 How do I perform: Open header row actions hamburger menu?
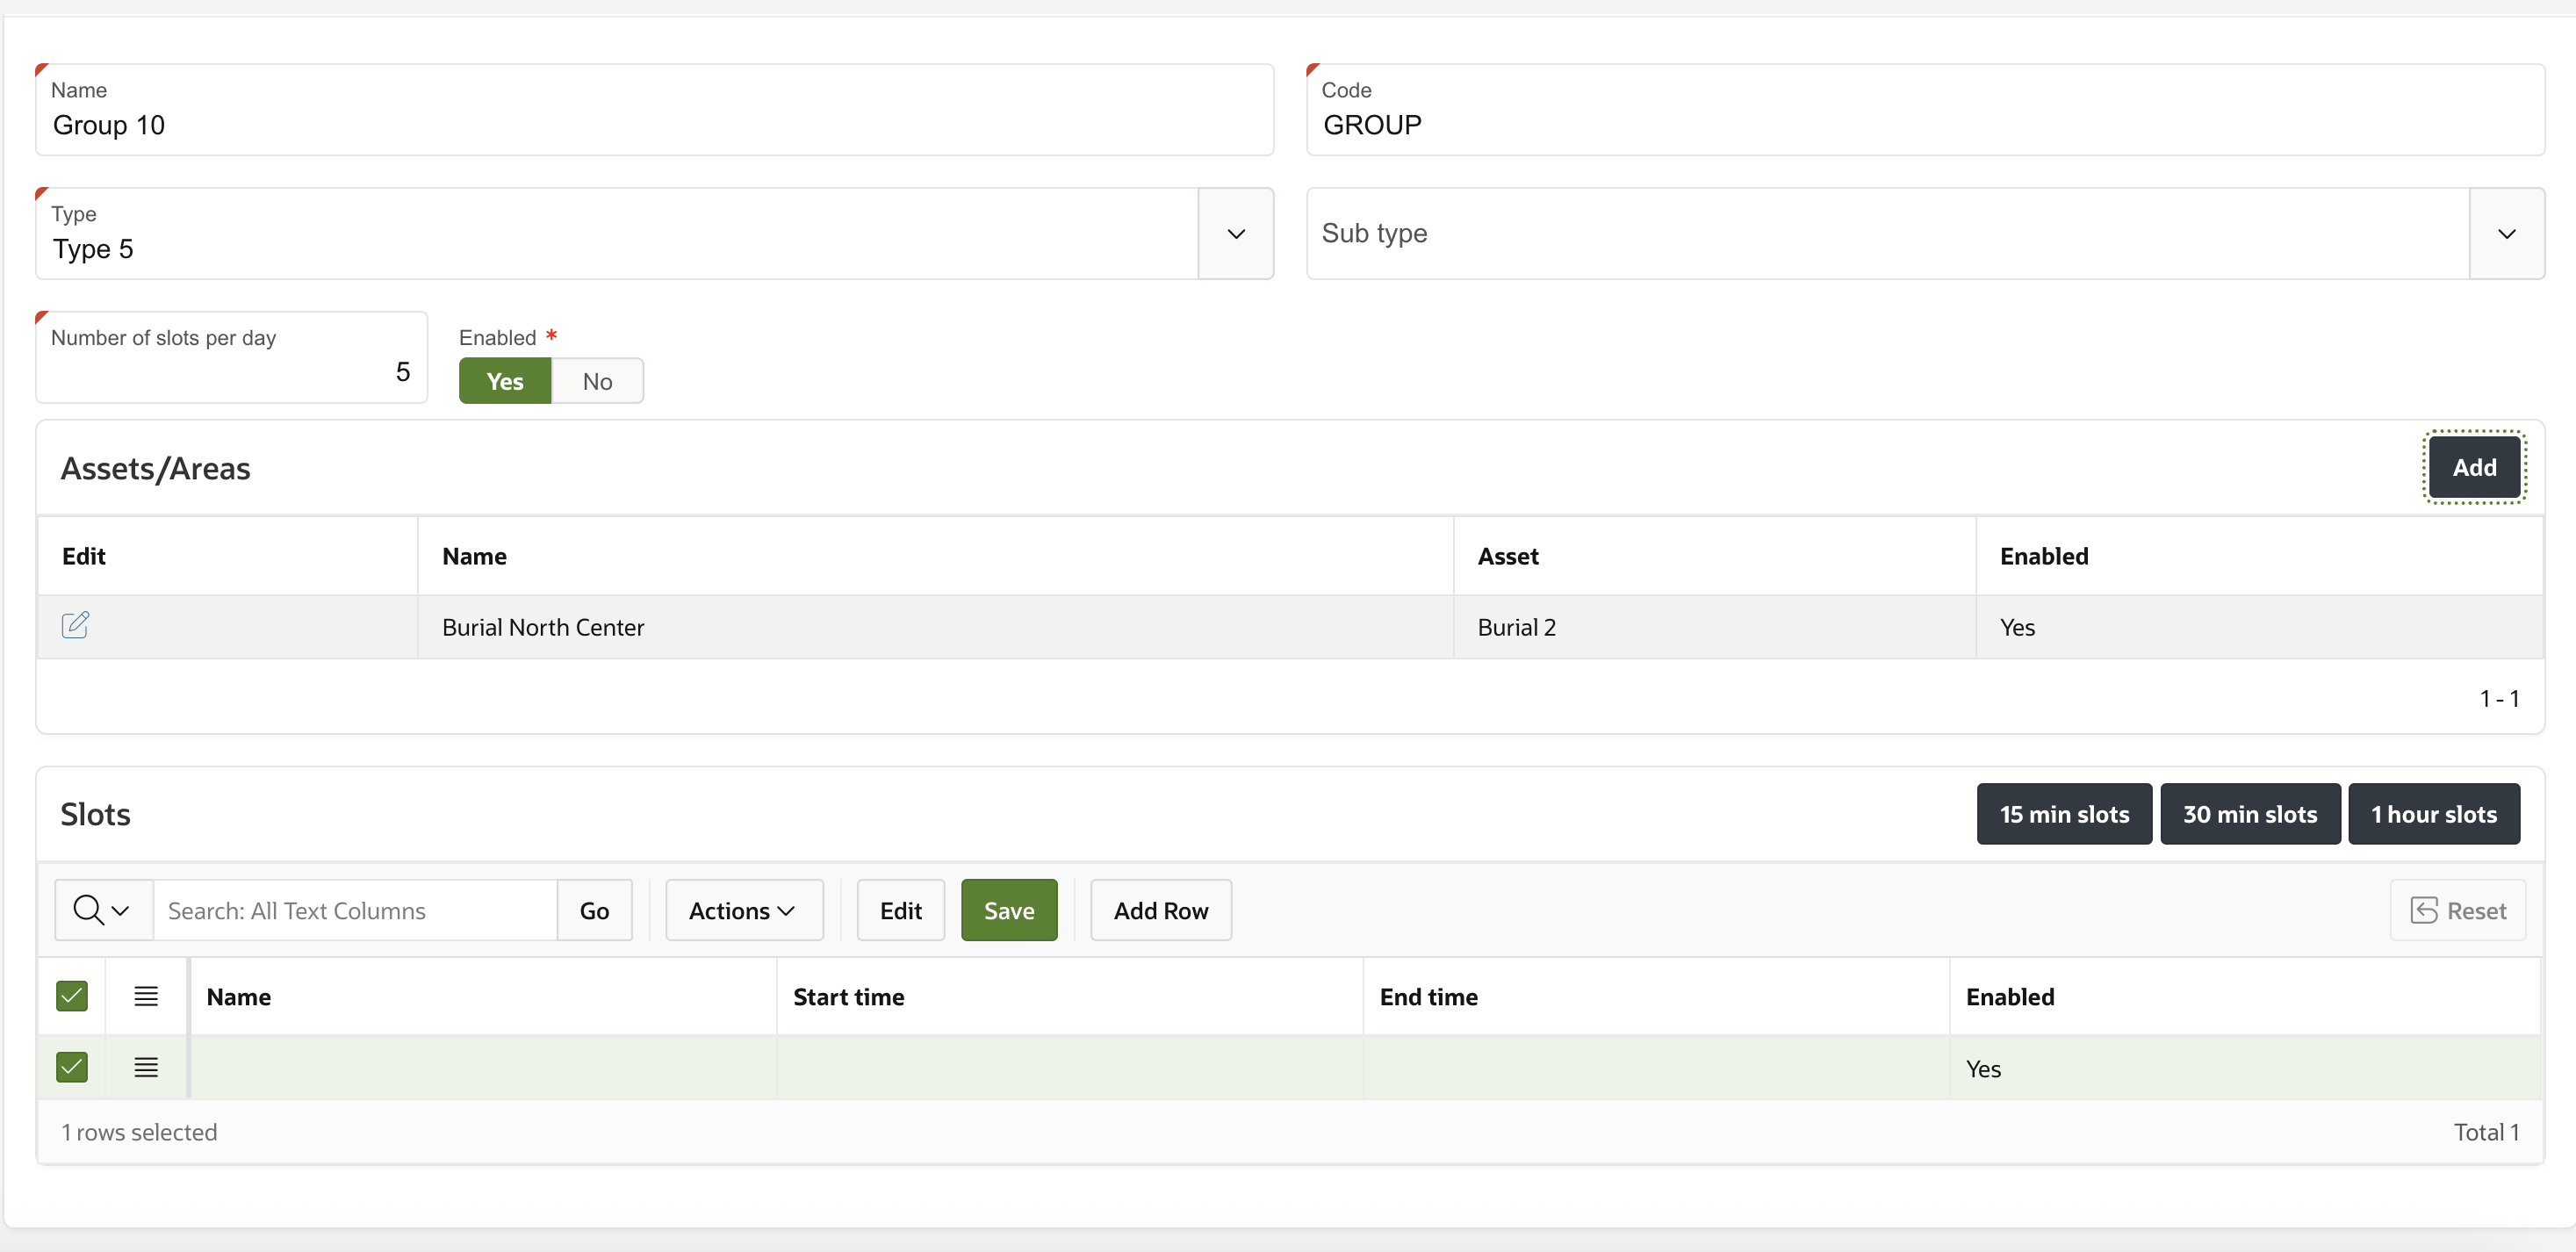(146, 996)
